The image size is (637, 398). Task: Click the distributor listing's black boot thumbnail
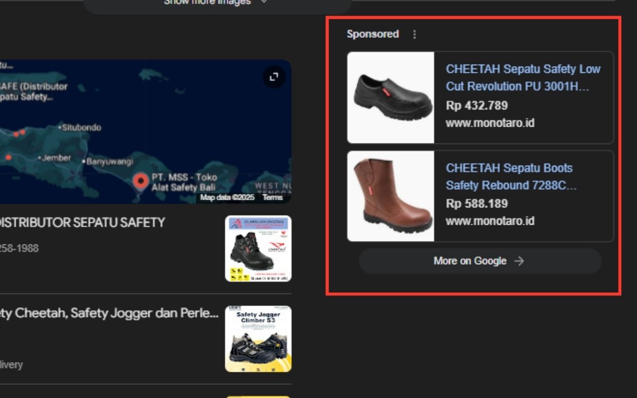pos(258,248)
